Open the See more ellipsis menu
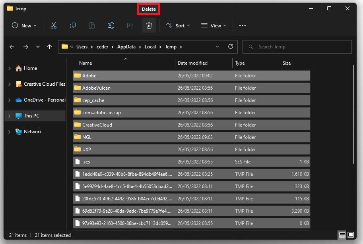The width and height of the screenshot is (363, 244). tap(243, 25)
